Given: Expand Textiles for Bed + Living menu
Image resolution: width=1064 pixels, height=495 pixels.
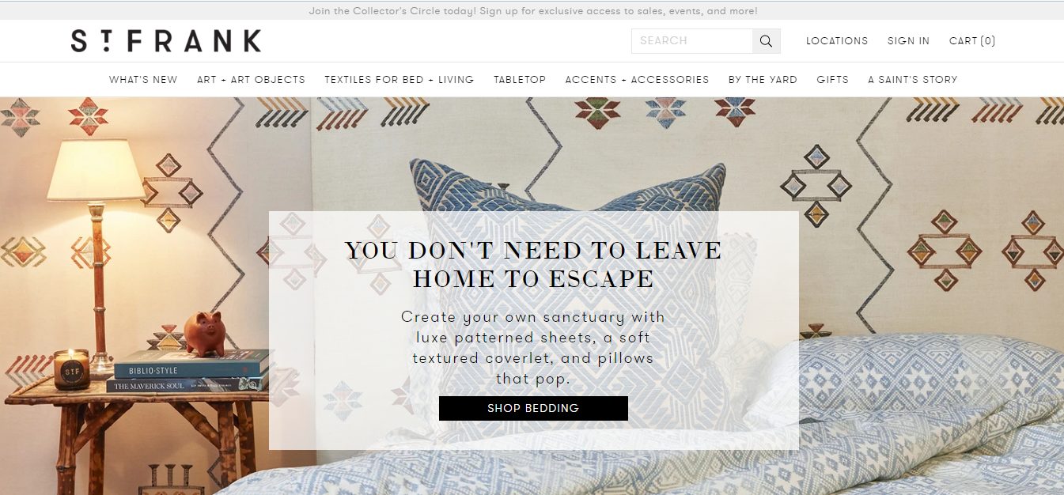Looking at the screenshot, I should coord(399,80).
